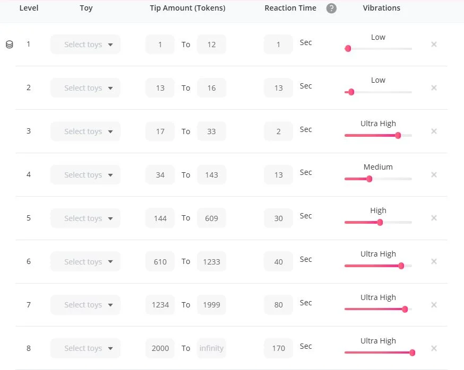Click the Reaction Time help question mark icon
The image size is (464, 370).
point(331,8)
